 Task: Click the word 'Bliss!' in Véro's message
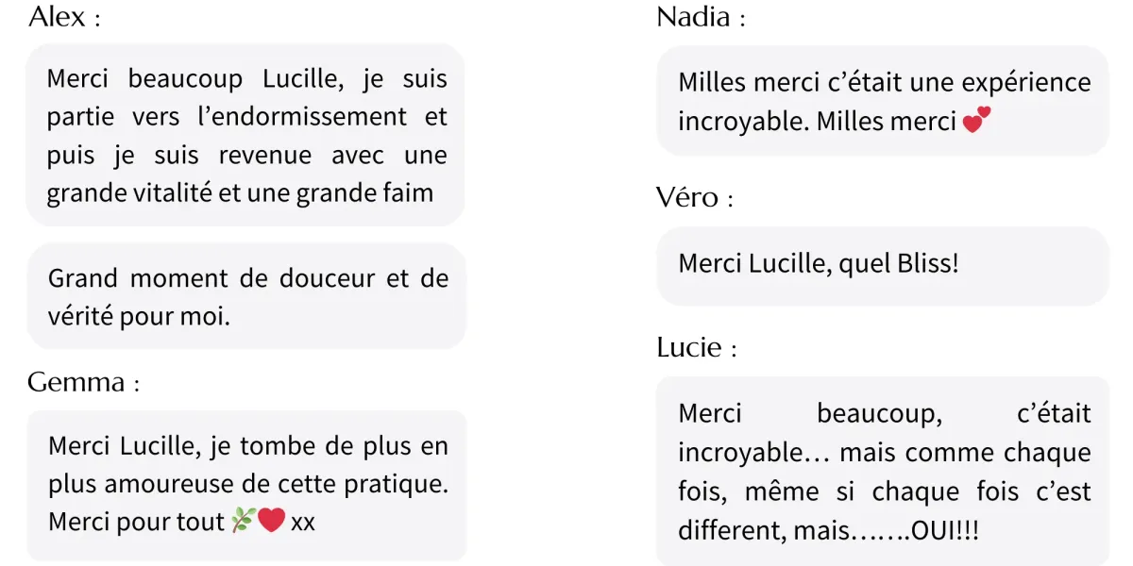coord(926,263)
